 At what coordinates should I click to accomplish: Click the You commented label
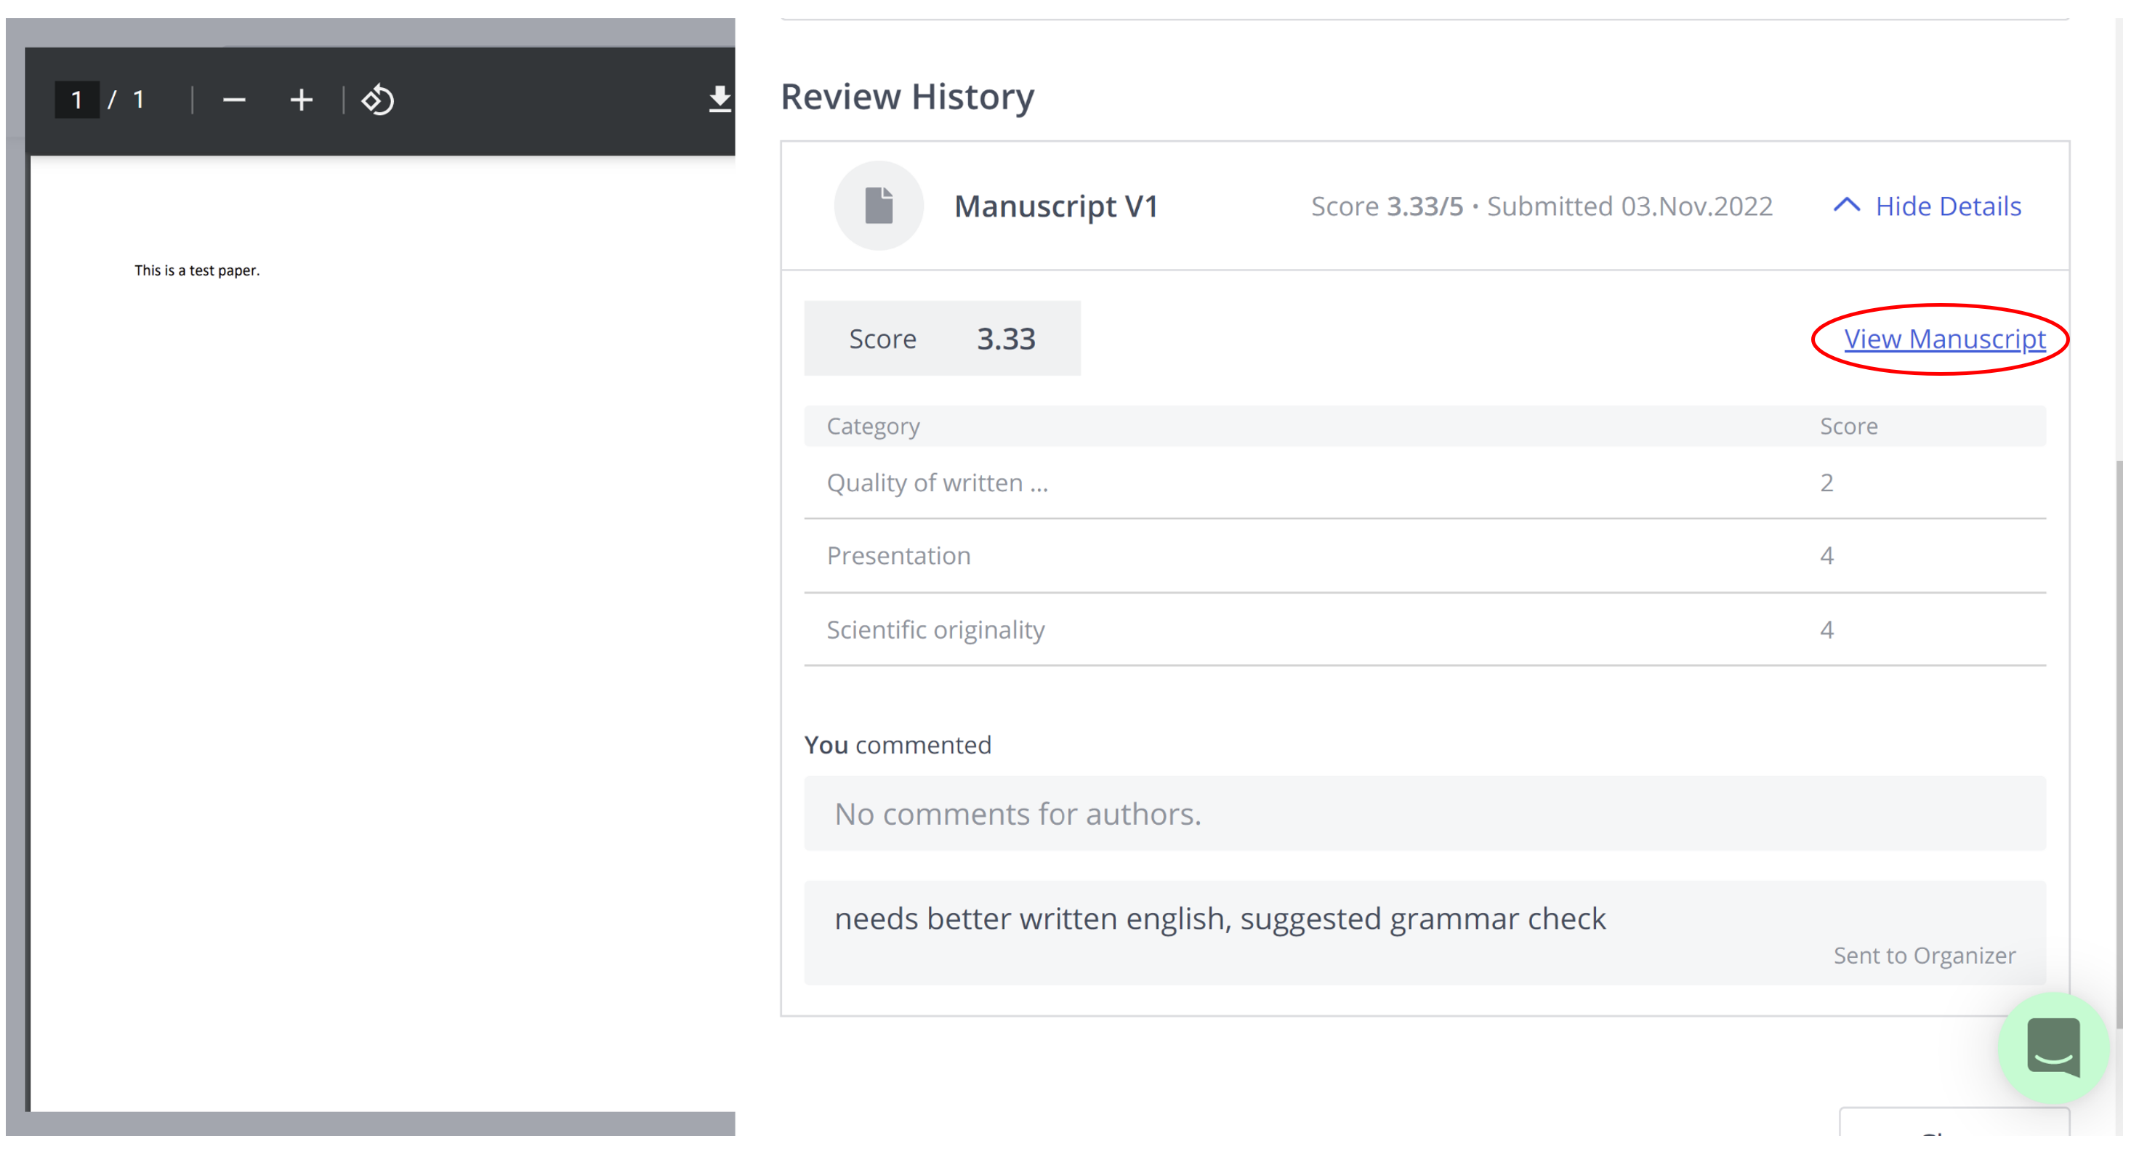pyautogui.click(x=898, y=745)
